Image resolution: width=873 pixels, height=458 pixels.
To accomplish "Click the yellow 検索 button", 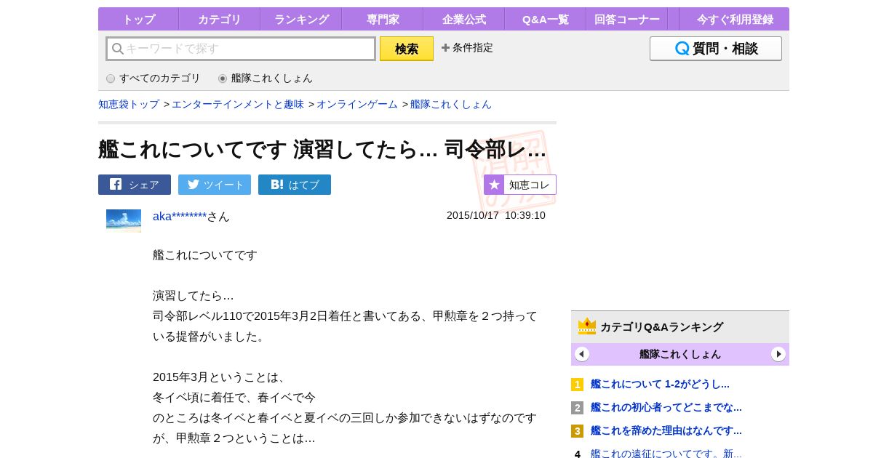I will [407, 49].
